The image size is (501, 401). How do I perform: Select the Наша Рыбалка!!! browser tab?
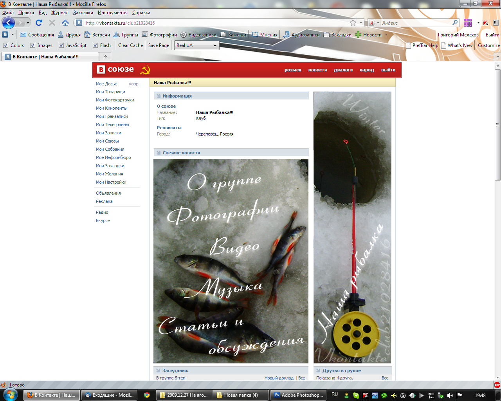tap(50, 57)
